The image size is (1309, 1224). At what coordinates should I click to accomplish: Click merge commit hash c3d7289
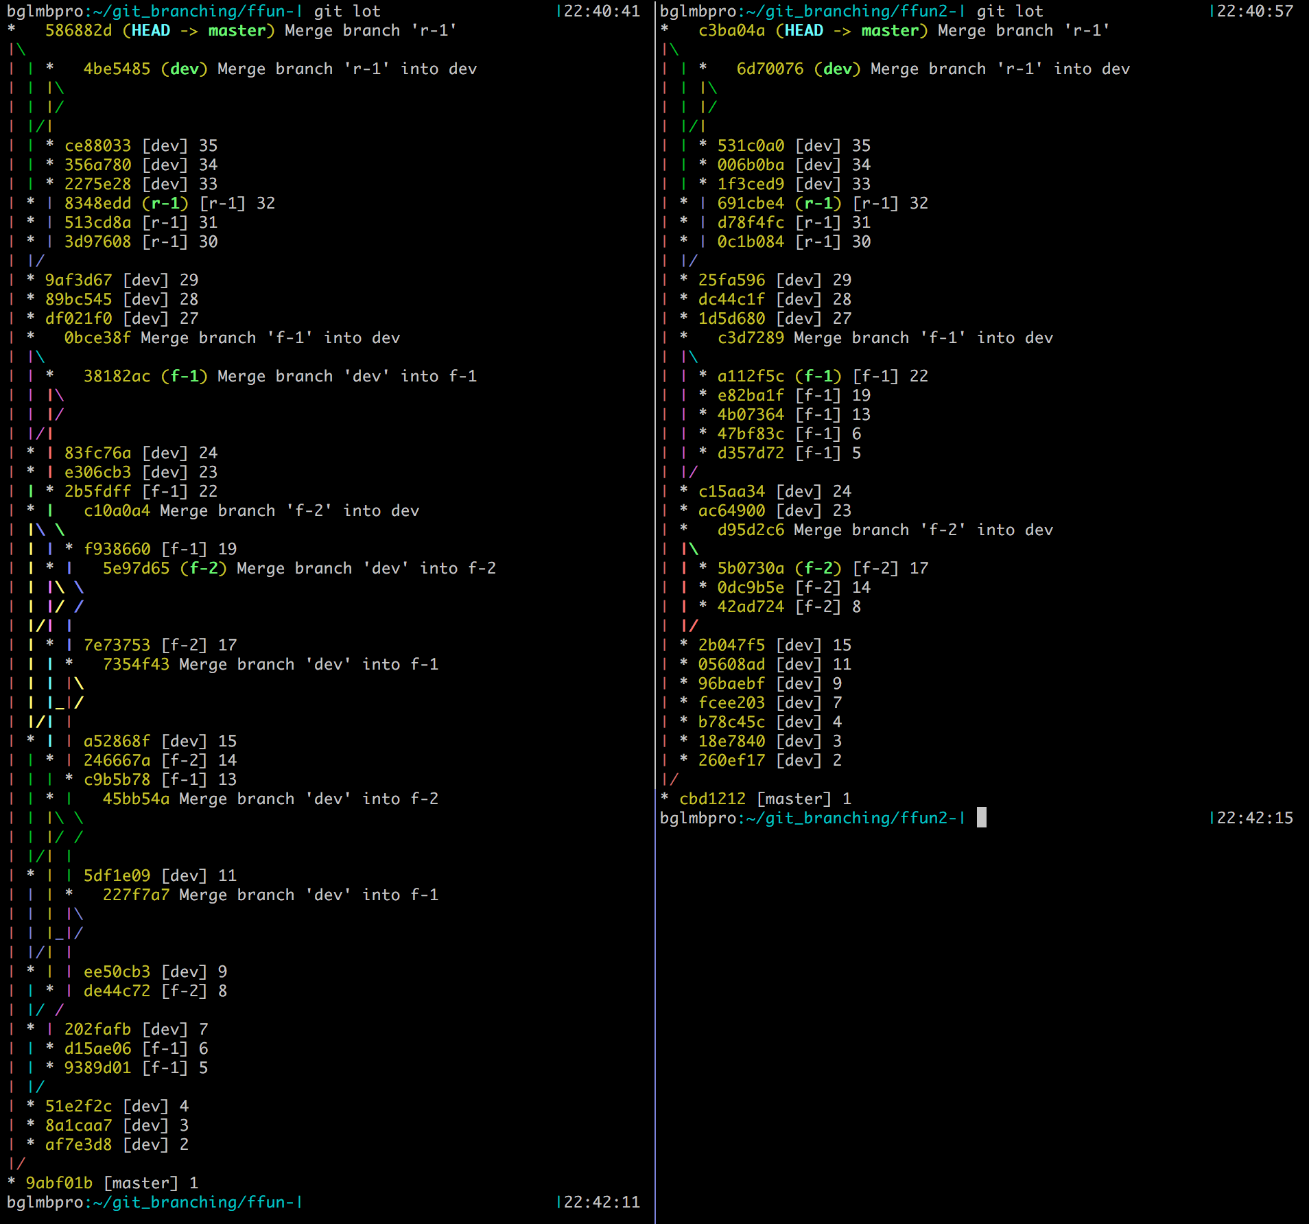pyautogui.click(x=751, y=338)
